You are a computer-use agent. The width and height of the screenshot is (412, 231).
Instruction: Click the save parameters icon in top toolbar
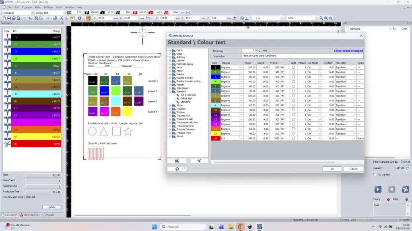click(188, 12)
